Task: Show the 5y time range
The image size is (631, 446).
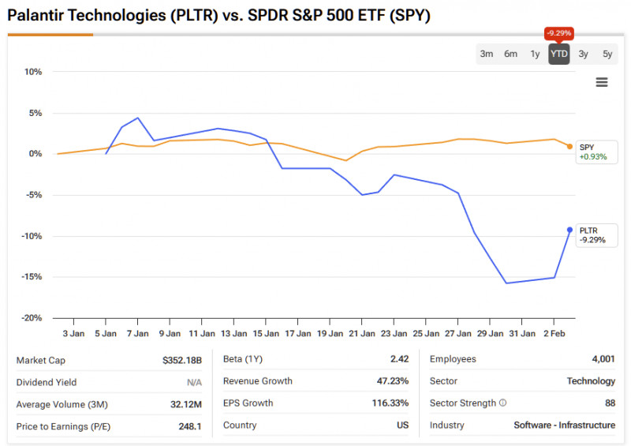Action: 607,54
